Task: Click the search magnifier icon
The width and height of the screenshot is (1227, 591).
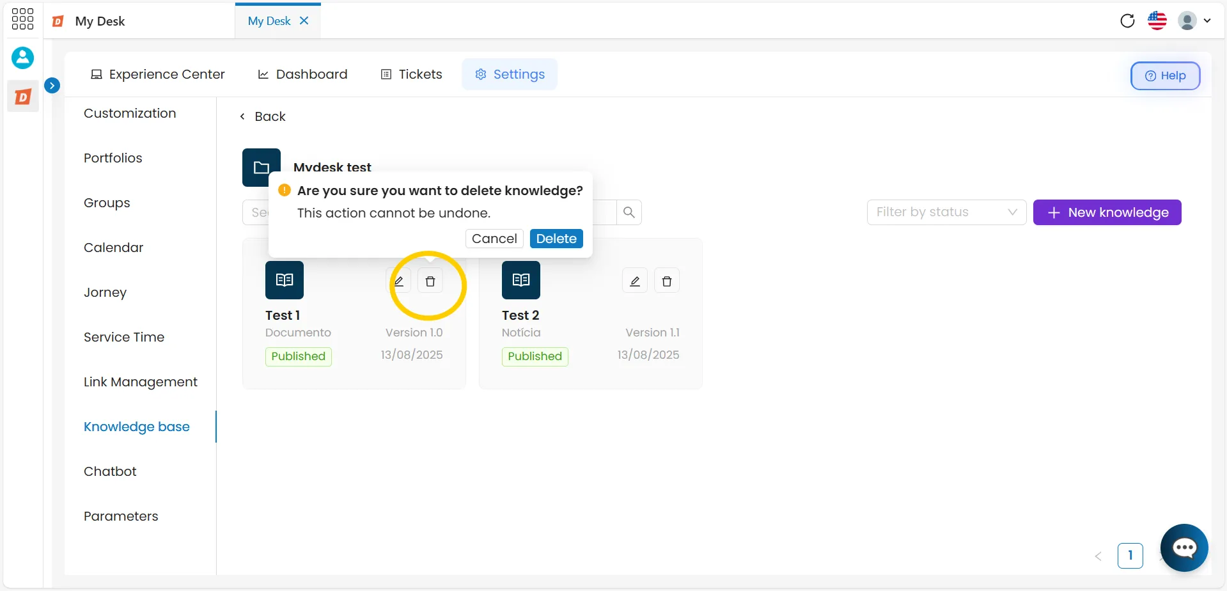Action: point(629,212)
